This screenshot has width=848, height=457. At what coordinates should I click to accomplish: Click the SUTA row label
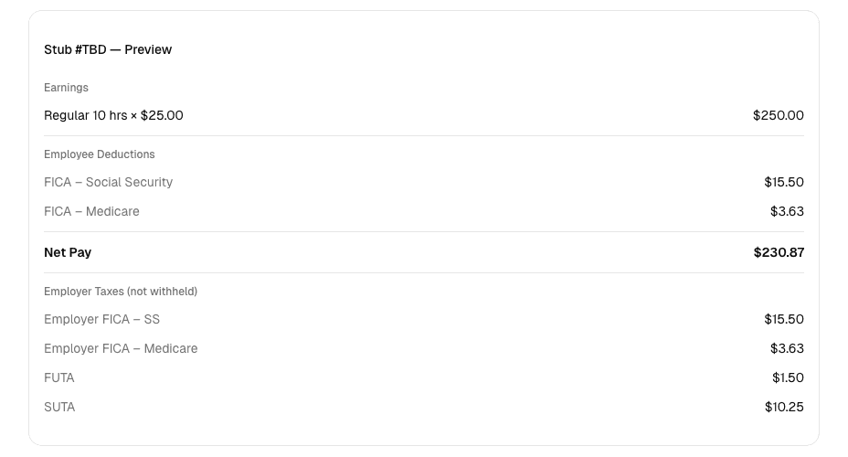pos(59,408)
